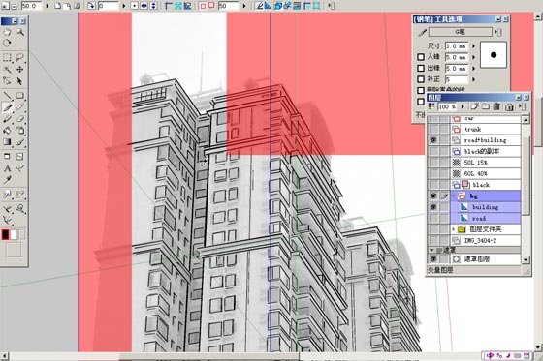Click layer panel scroll down arrow
Viewport: 543px width, 361px height.
tap(526, 259)
